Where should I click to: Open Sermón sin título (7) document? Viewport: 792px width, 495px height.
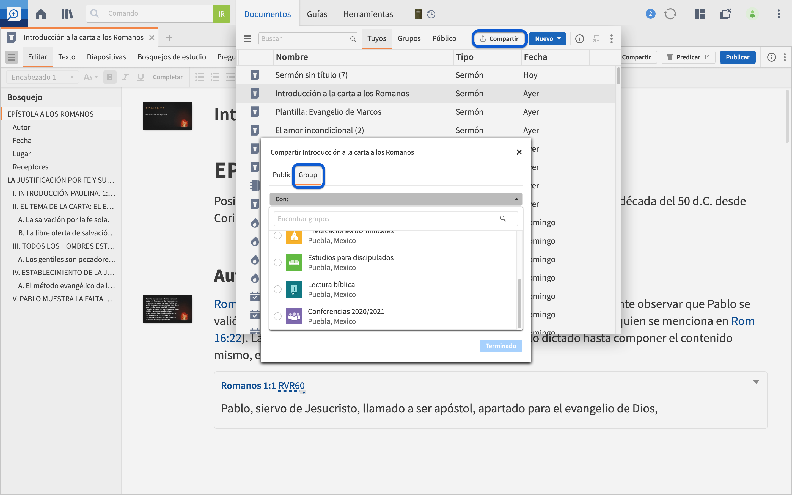pos(311,75)
